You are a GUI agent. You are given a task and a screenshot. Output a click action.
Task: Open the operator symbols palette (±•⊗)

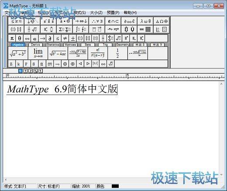65,21
